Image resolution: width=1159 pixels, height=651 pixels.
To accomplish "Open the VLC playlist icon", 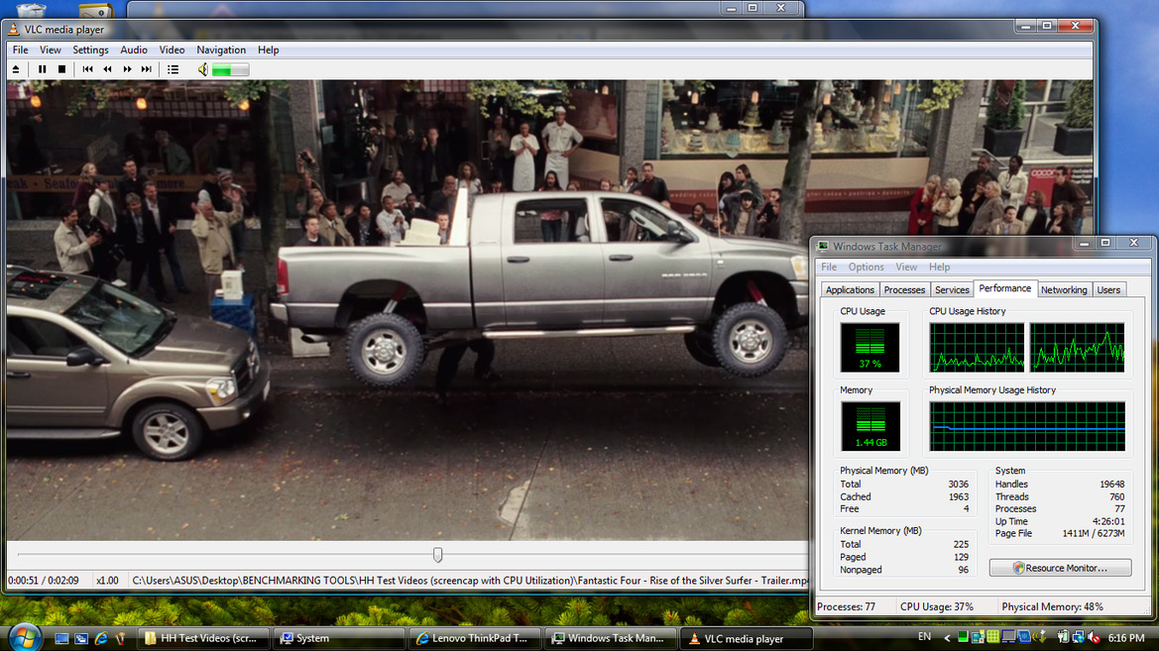I will [173, 69].
